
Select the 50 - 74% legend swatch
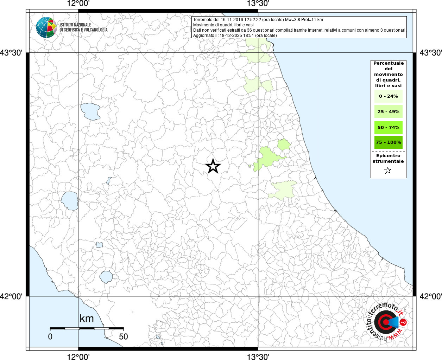pyautogui.click(x=389, y=127)
